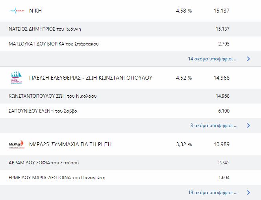The image size is (261, 200).
Task: Click candidate ΕΡΜΕΙΔΟΥ ΜΑΡΙΑ-ΔΕΣΠΟΙΝΑ row
Action: pos(131,178)
